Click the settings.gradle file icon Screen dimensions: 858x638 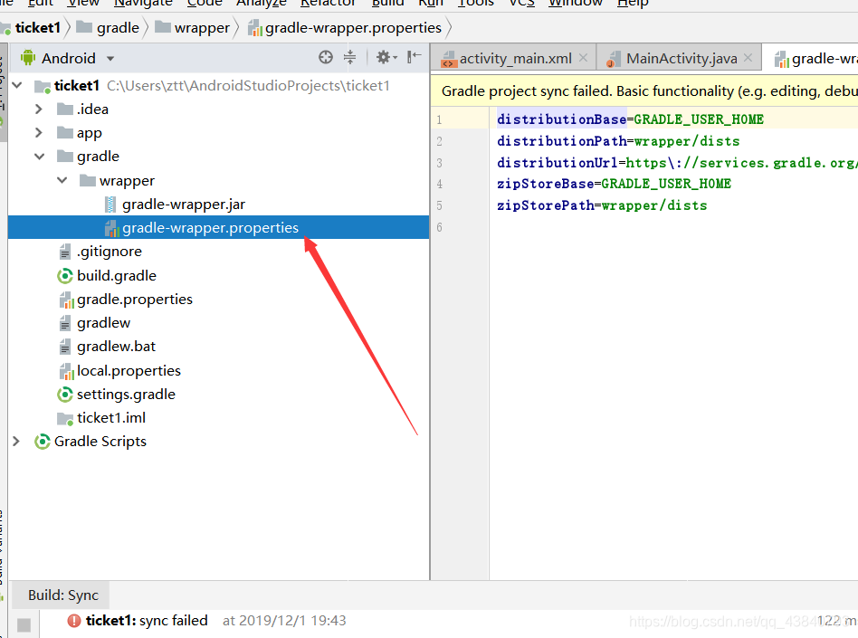(63, 394)
